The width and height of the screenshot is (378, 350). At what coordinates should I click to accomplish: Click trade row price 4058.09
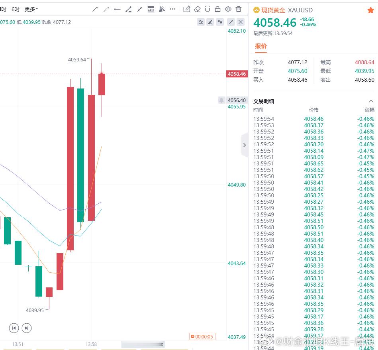[313, 157]
